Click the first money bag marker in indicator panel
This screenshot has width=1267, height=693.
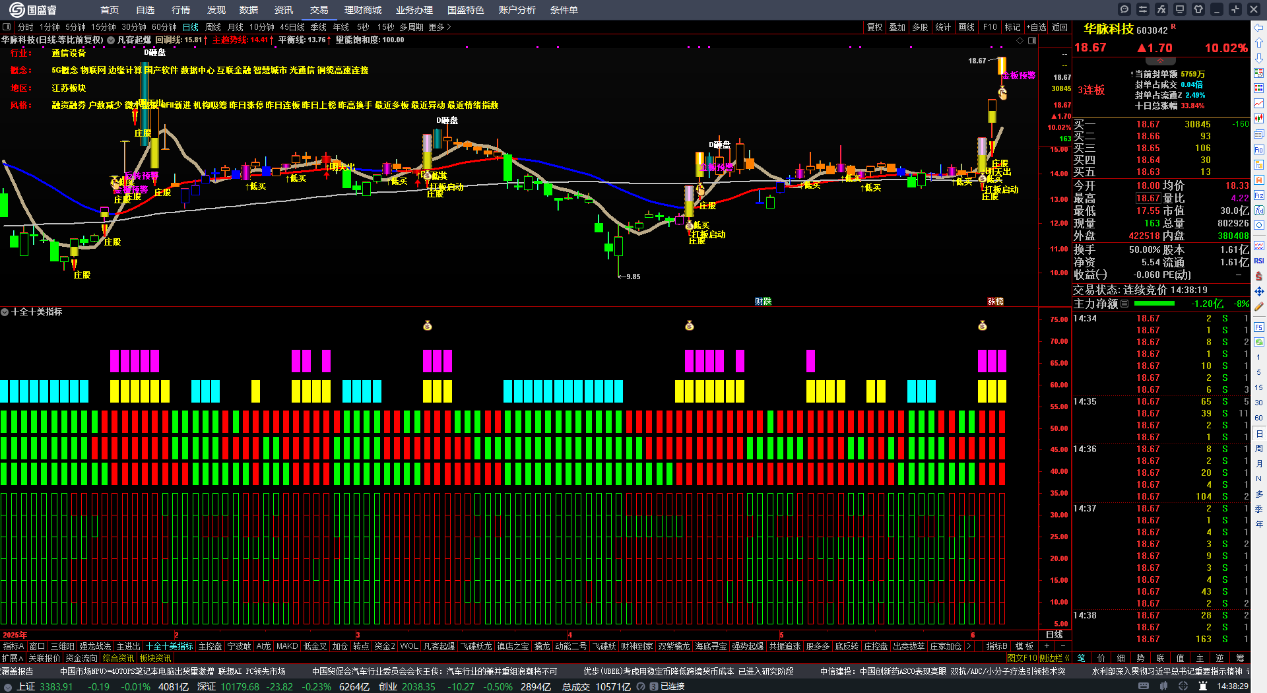click(428, 325)
